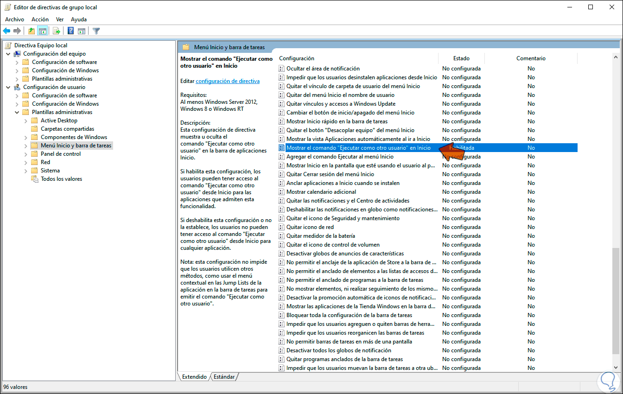Image resolution: width=623 pixels, height=394 pixels.
Task: Click the "Configuración del equipo" computer icon
Action: tap(17, 54)
